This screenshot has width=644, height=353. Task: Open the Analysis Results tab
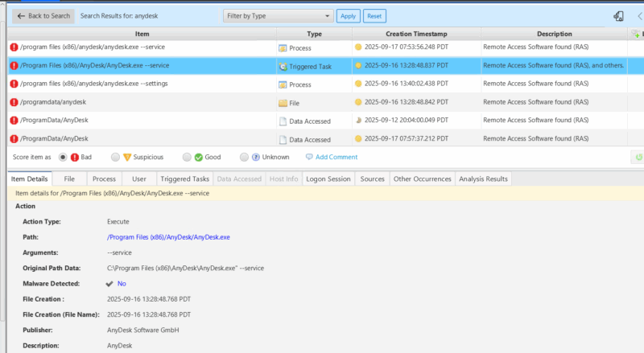[484, 179]
